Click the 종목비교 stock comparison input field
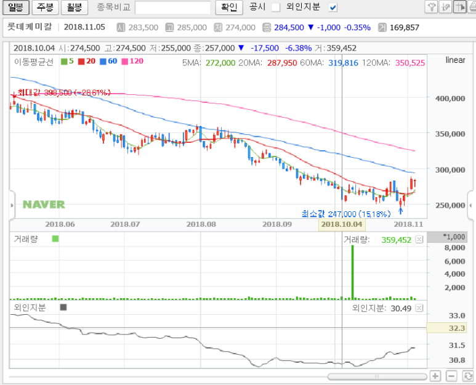The width and height of the screenshot is (476, 385). pyautogui.click(x=172, y=7)
